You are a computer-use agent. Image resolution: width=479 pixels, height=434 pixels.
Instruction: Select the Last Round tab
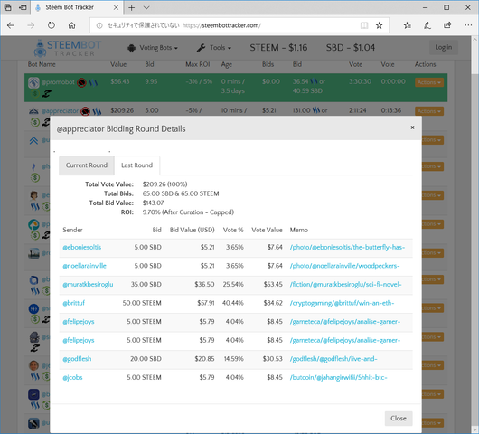coord(136,165)
